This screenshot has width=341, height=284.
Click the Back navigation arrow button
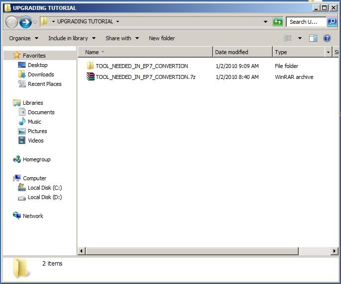[11, 22]
